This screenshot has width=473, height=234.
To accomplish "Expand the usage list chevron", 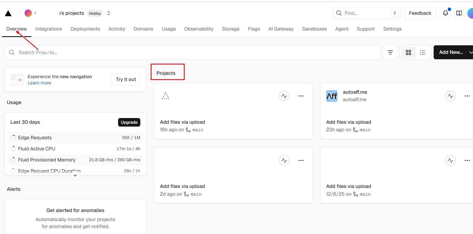I will (x=75, y=175).
